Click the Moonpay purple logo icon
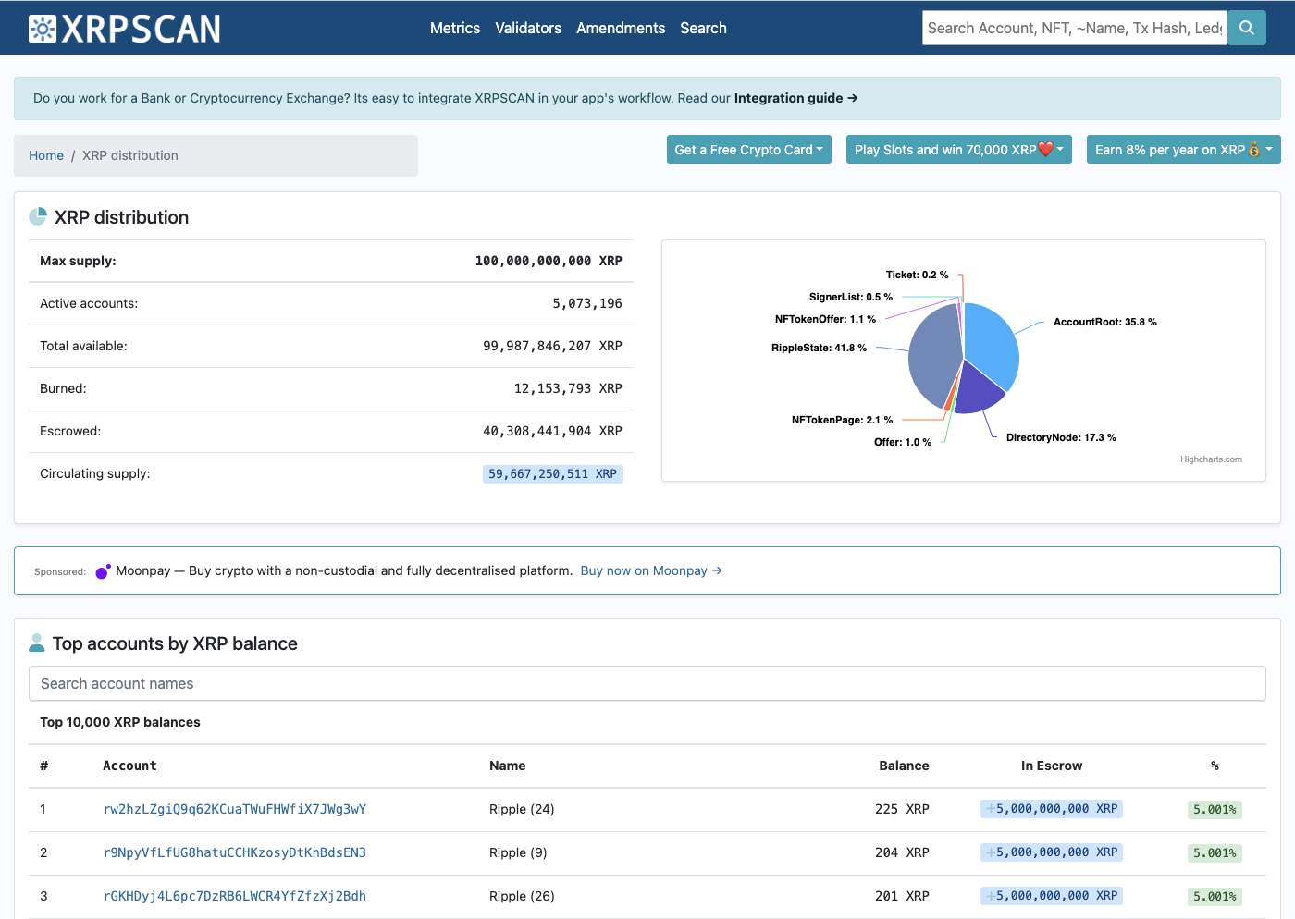This screenshot has height=919, width=1295. coord(103,571)
